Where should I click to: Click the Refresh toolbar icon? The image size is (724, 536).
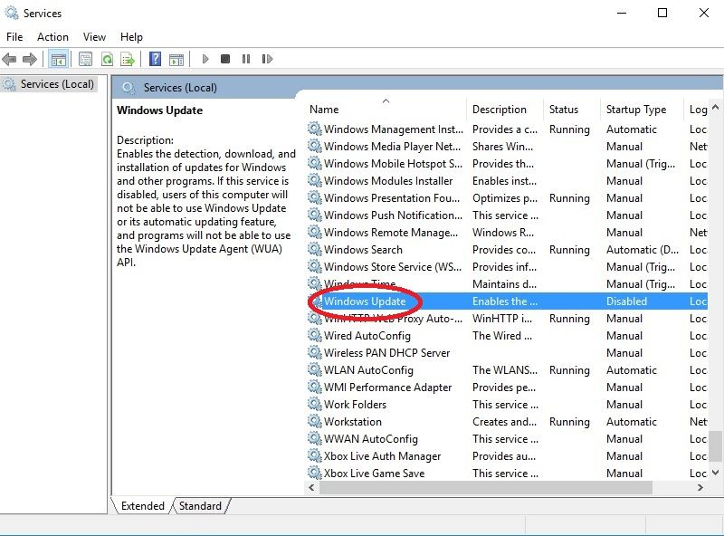pyautogui.click(x=107, y=59)
